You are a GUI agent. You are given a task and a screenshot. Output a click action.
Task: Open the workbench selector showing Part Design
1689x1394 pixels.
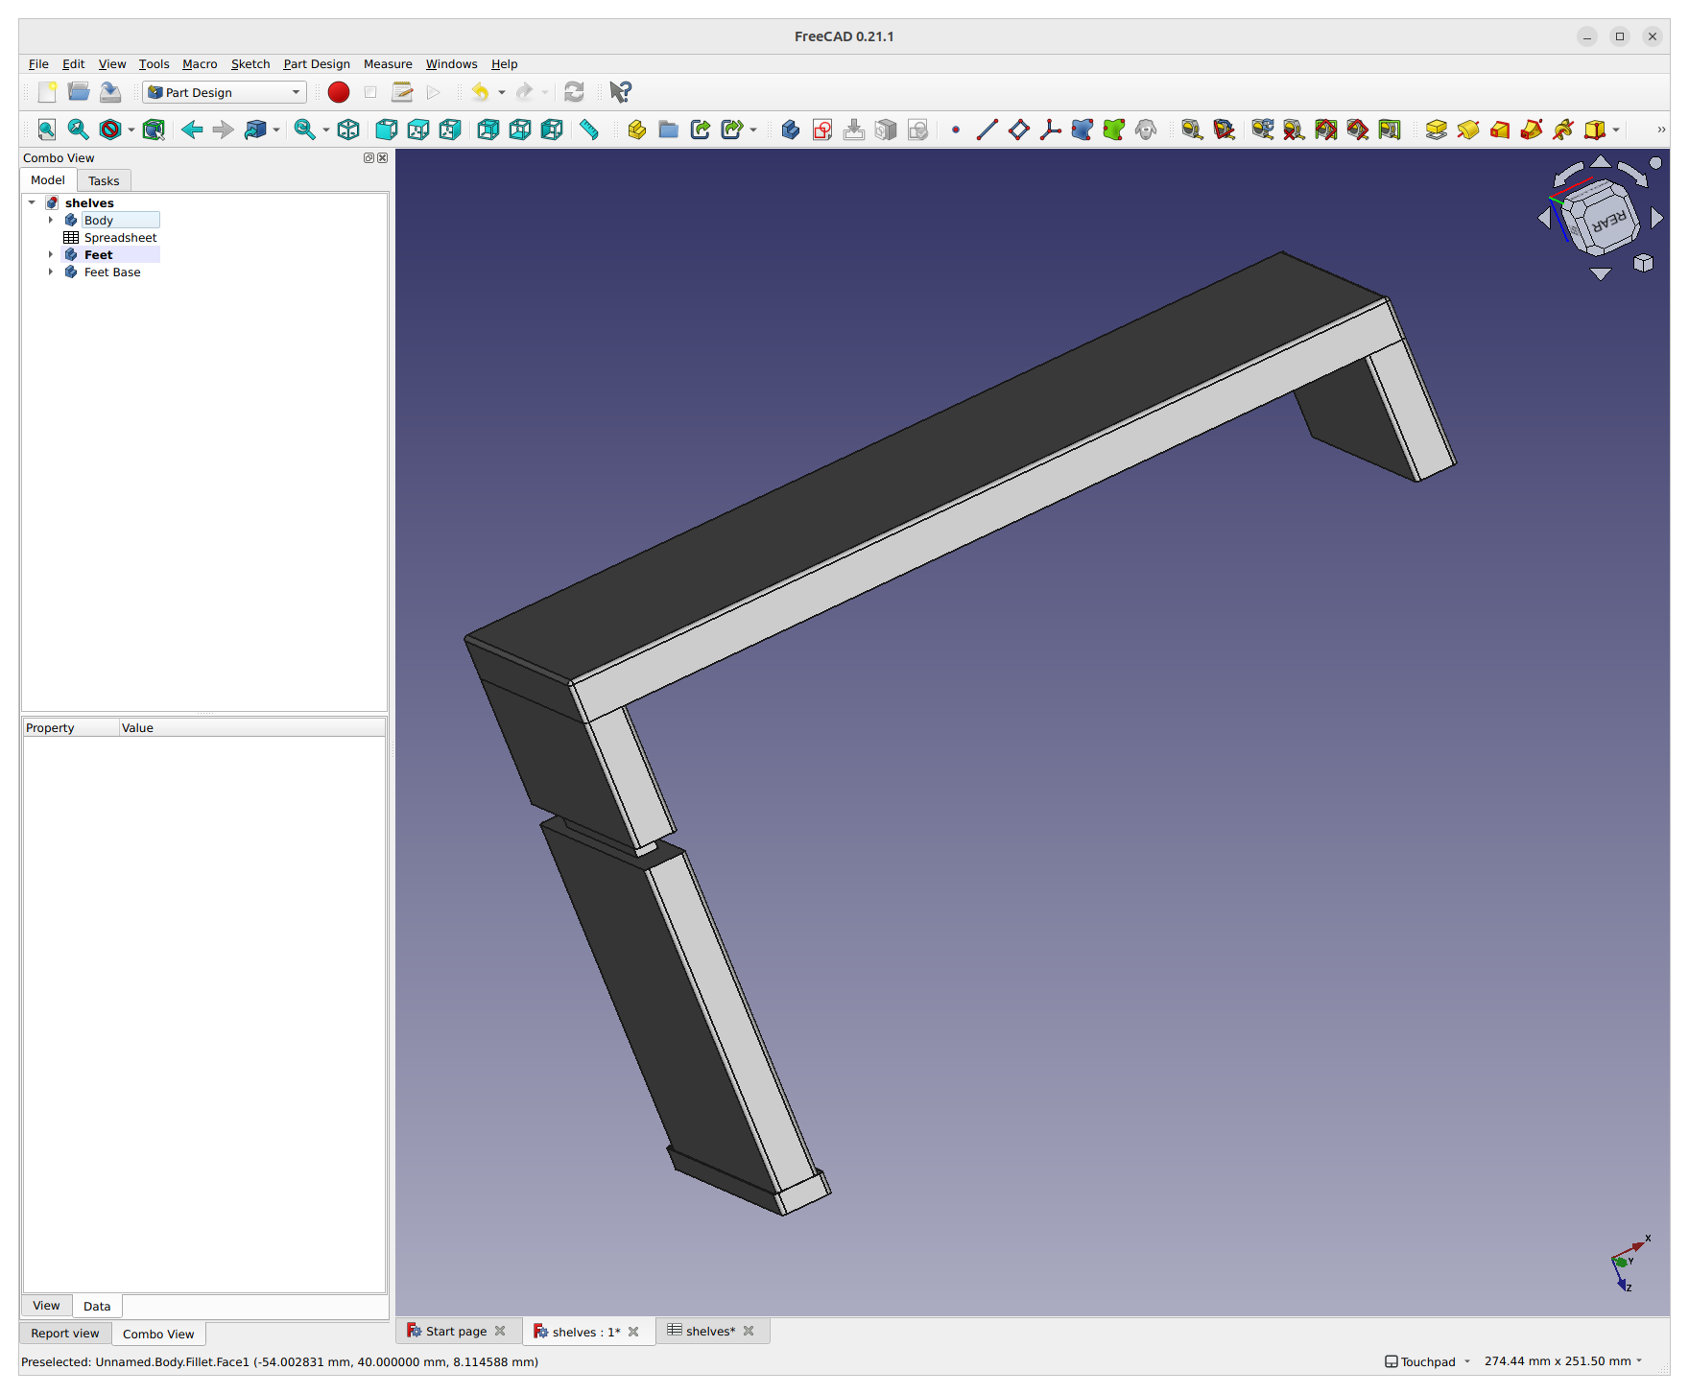[x=225, y=92]
